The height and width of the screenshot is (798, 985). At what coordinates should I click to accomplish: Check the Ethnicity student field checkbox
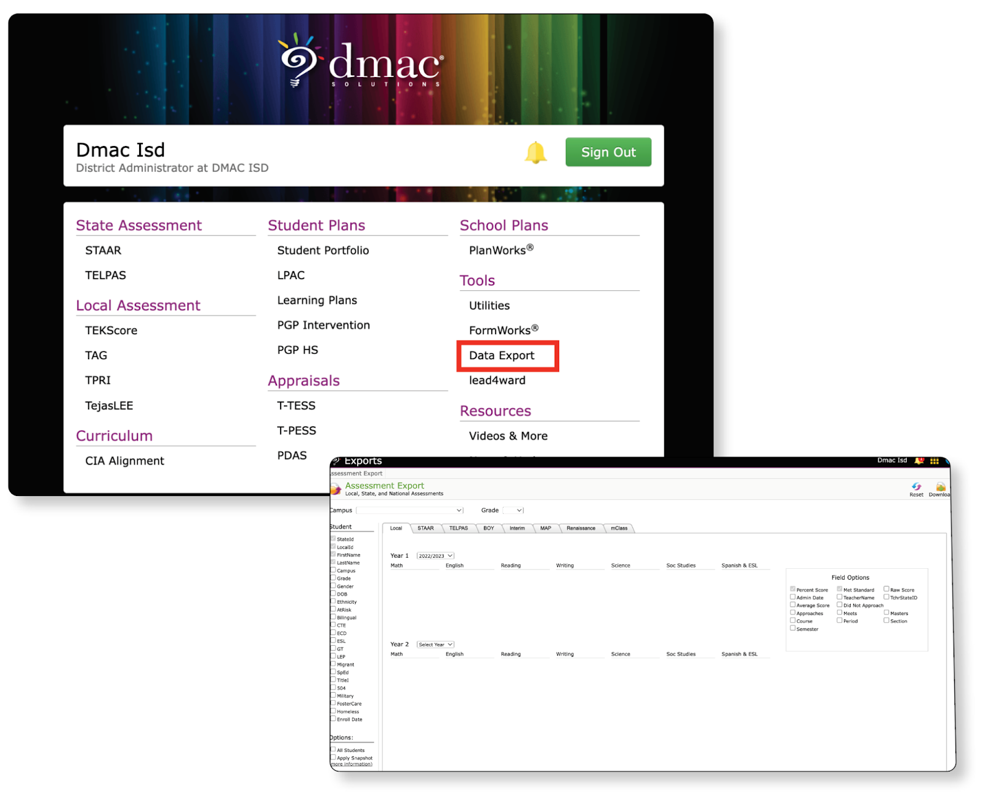coord(333,601)
